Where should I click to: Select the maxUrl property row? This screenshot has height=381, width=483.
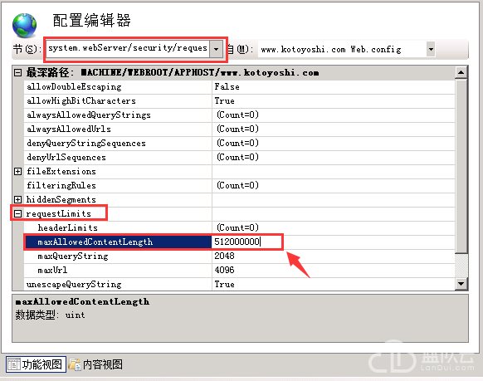pos(239,270)
